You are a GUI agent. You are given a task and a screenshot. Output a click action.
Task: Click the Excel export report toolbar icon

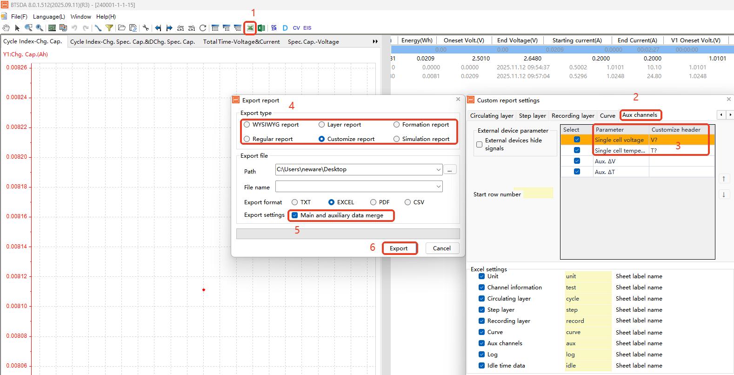coord(250,28)
